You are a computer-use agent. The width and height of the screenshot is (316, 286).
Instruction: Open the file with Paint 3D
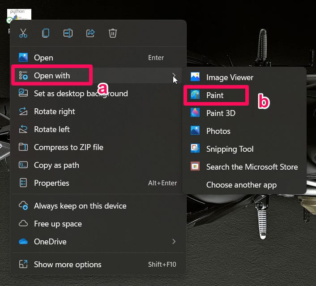click(244, 113)
